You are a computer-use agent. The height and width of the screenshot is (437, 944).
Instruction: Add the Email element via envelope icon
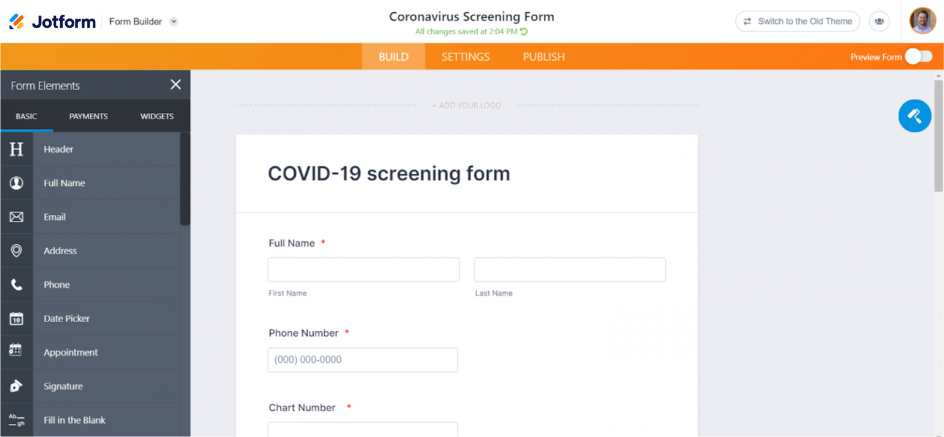point(17,217)
